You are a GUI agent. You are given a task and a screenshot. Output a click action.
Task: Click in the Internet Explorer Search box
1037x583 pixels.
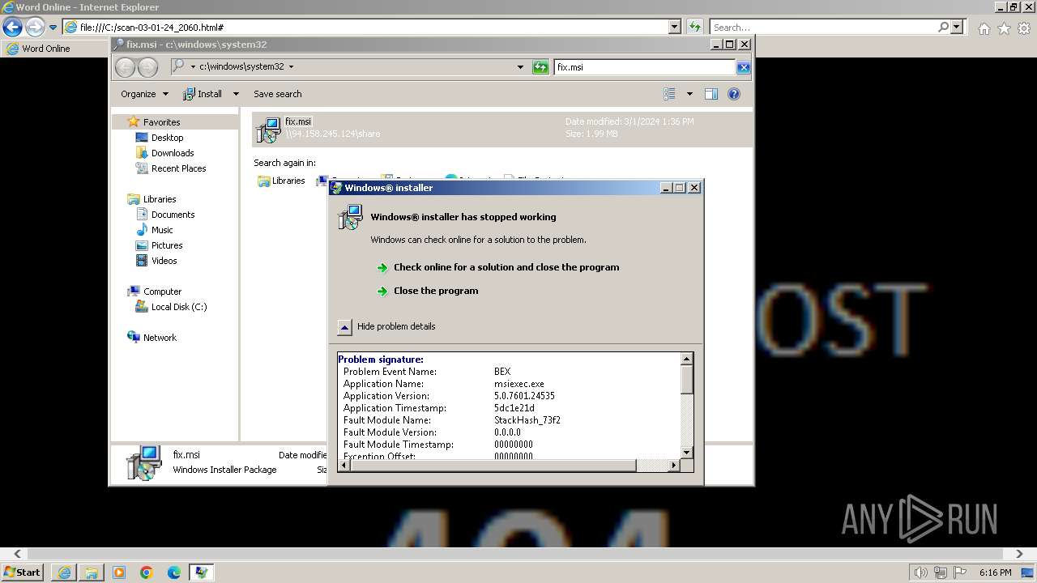pyautogui.click(x=823, y=27)
